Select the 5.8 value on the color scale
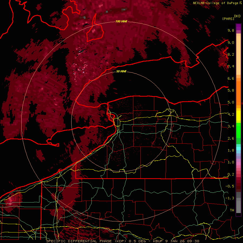 (231, 90)
